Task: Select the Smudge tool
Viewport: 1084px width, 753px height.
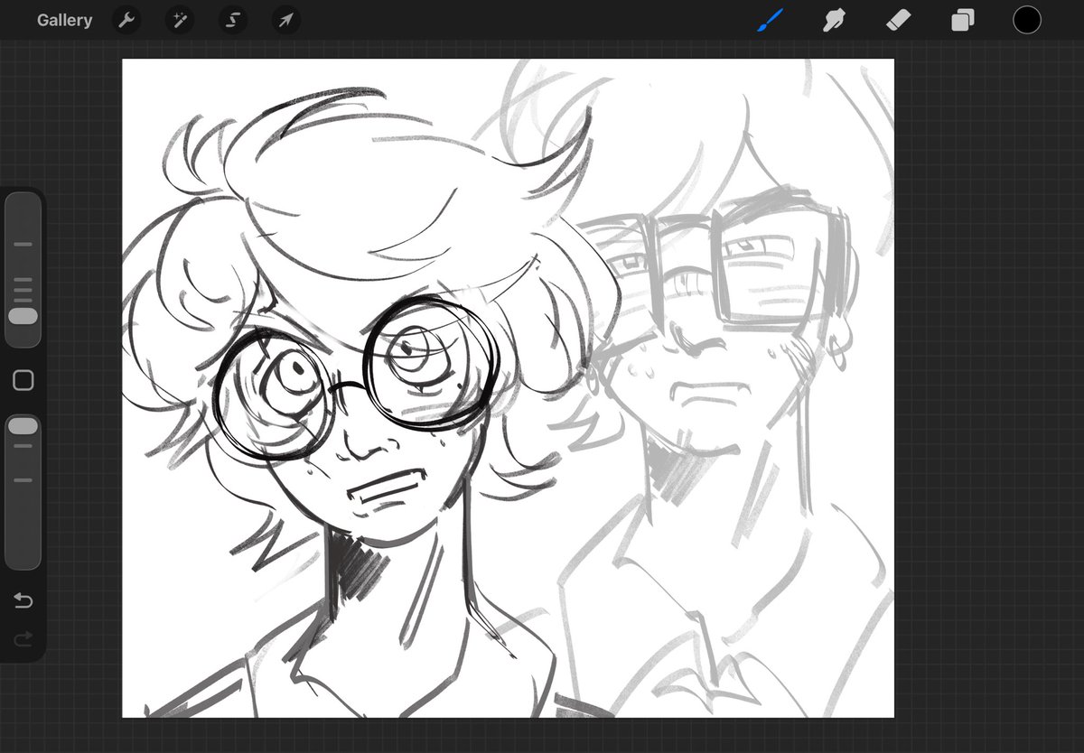Action: (x=834, y=20)
